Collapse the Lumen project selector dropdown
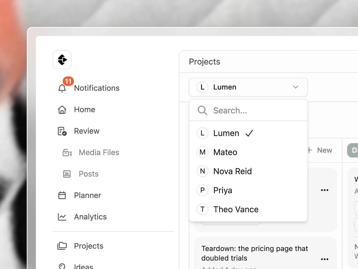The image size is (358, 269). 248,87
